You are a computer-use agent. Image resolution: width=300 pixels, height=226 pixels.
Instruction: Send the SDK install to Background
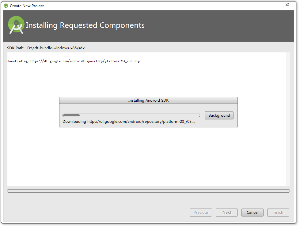[219, 115]
